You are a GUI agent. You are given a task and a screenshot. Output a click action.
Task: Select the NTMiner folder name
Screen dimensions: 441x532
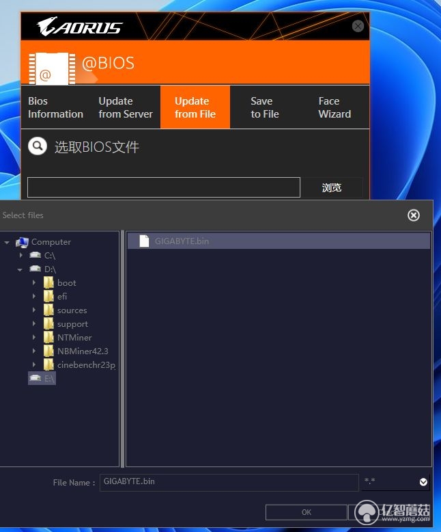(74, 338)
